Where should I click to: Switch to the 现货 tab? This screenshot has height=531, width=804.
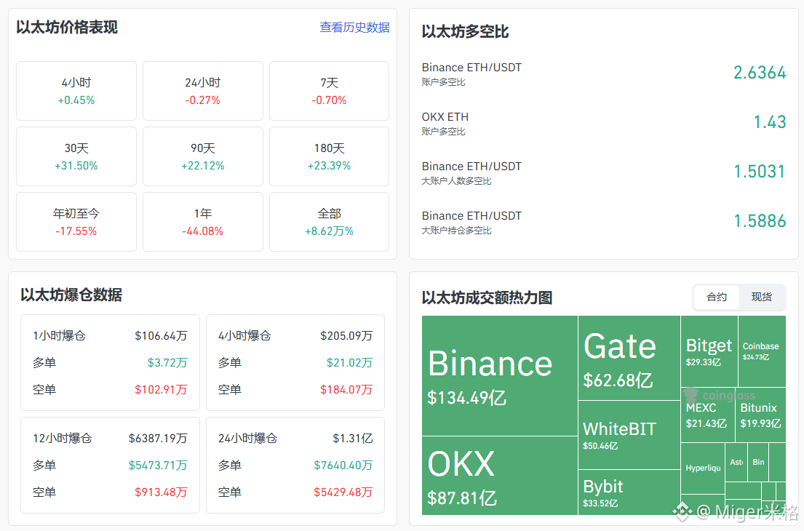pos(762,297)
